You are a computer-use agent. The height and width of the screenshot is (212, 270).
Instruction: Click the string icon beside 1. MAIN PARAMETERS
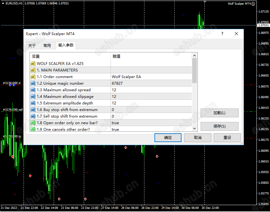[33, 70]
